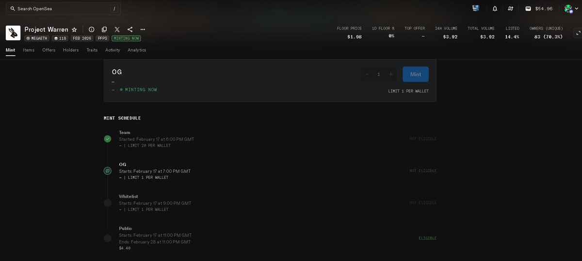Click the Public stage marker
Screen dimensions: 582x261
point(108,238)
